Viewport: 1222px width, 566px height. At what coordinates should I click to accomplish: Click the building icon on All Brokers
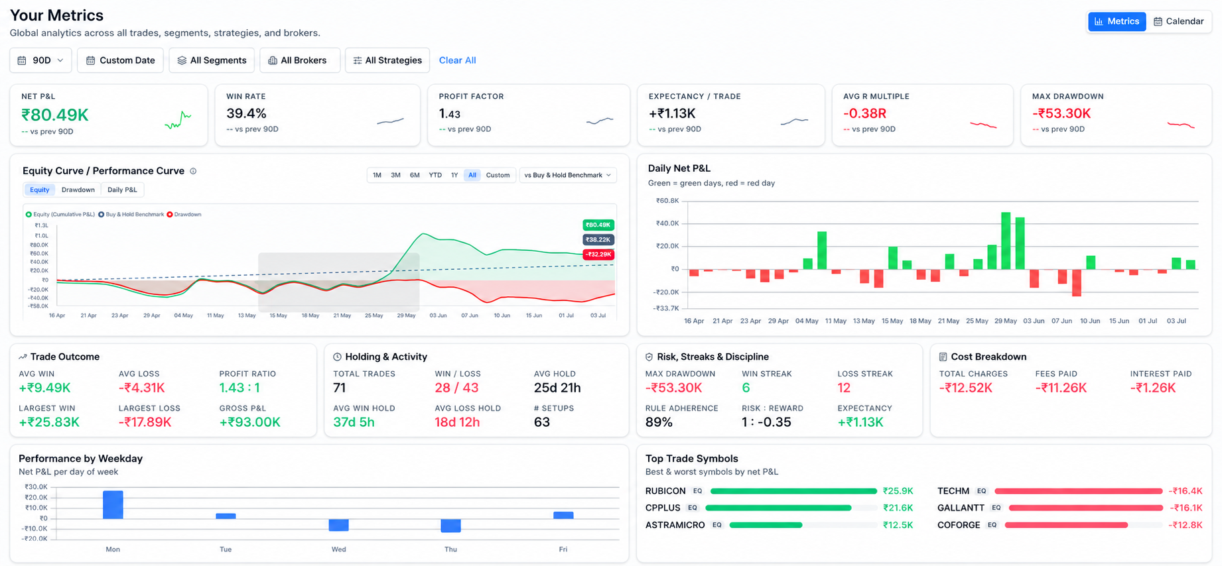coord(273,60)
